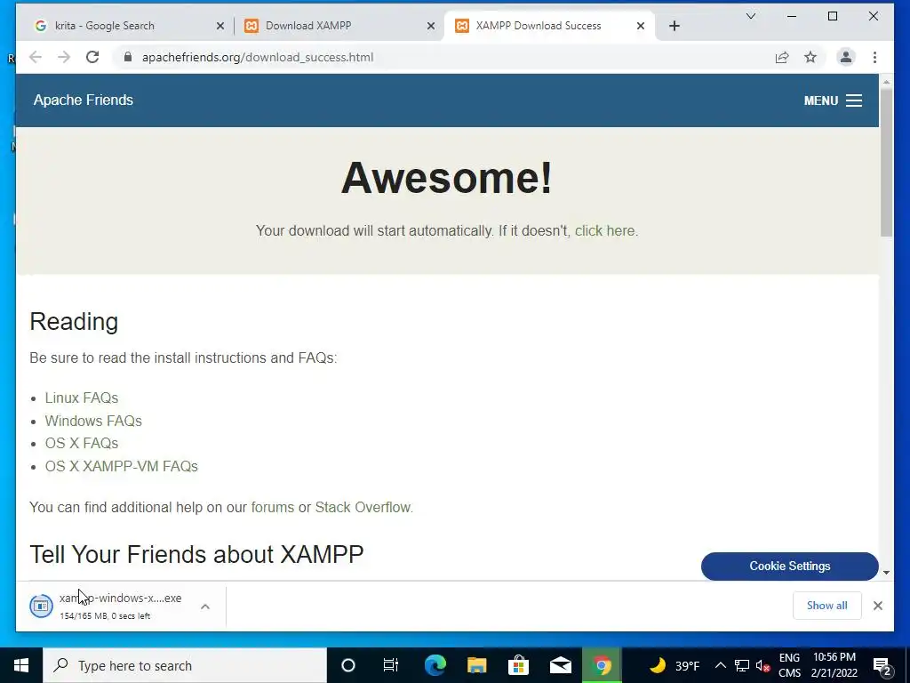This screenshot has height=683, width=910.
Task: Open File Explorer from the taskbar
Action: tap(476, 665)
